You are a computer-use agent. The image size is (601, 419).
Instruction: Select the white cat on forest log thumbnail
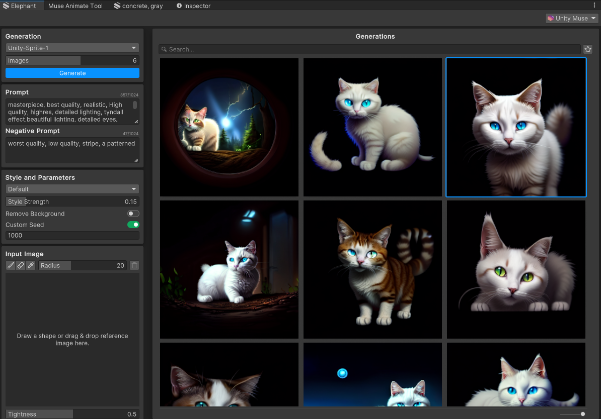coord(229,269)
